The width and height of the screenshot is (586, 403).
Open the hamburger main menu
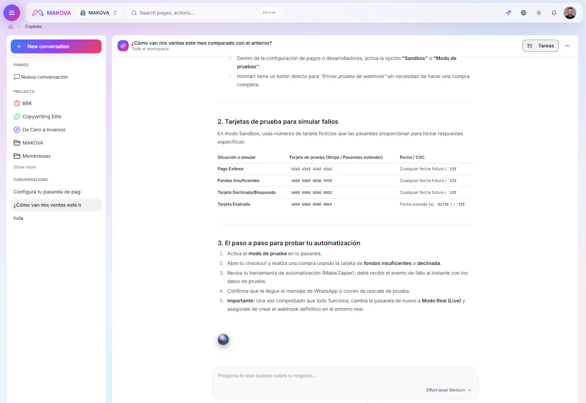click(x=12, y=13)
